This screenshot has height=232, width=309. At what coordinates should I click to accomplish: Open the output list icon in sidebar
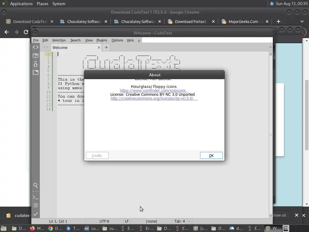36,205
